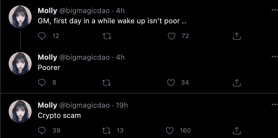Reply to the 'Crypto scam' tweet
The width and height of the screenshot is (278, 138).
pyautogui.click(x=42, y=130)
